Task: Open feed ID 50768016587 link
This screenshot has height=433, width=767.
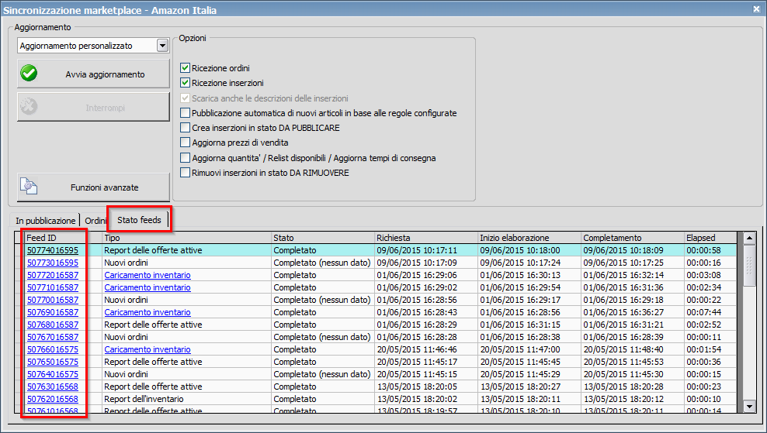Action: click(52, 325)
